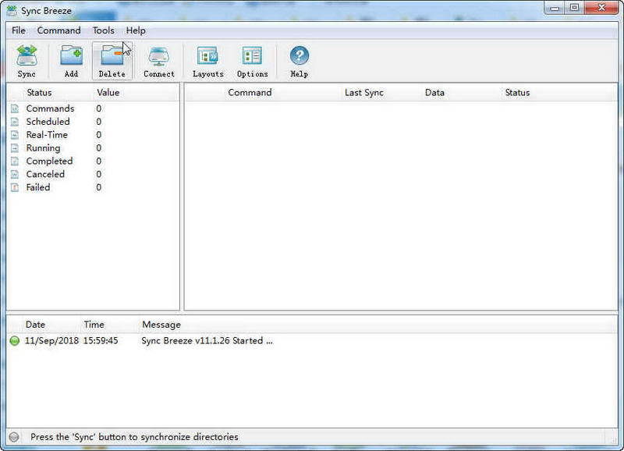The height and width of the screenshot is (451, 624).
Task: Minimize the Sync Breeze window
Action: 555,8
